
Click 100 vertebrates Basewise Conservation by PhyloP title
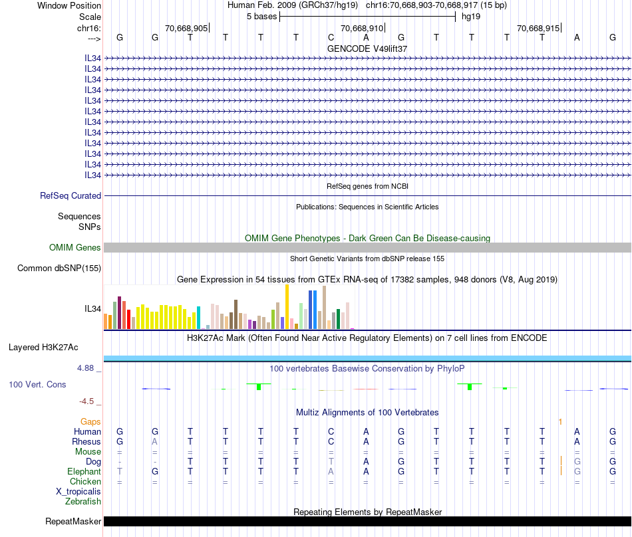click(367, 369)
